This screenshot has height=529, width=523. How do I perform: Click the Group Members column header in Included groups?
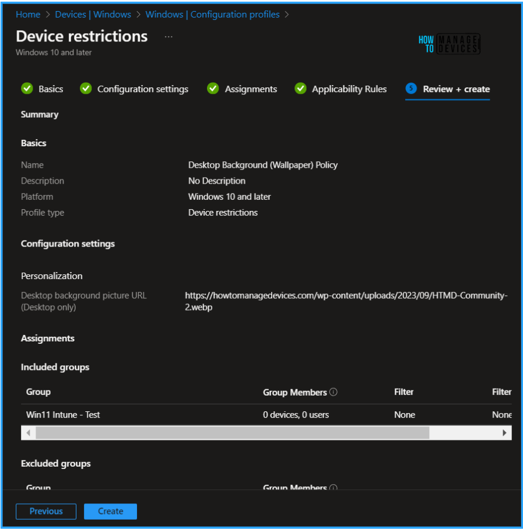coord(295,392)
